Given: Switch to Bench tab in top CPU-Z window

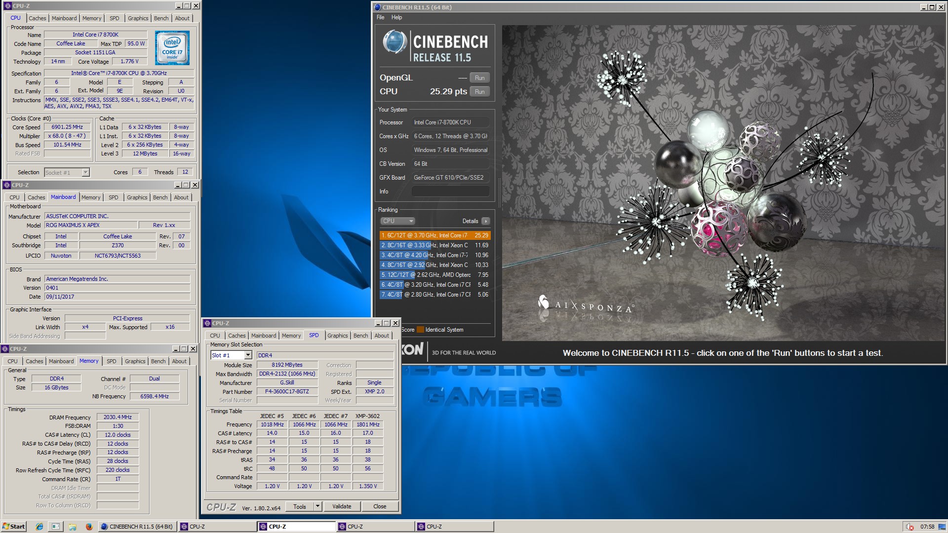Looking at the screenshot, I should pyautogui.click(x=161, y=18).
